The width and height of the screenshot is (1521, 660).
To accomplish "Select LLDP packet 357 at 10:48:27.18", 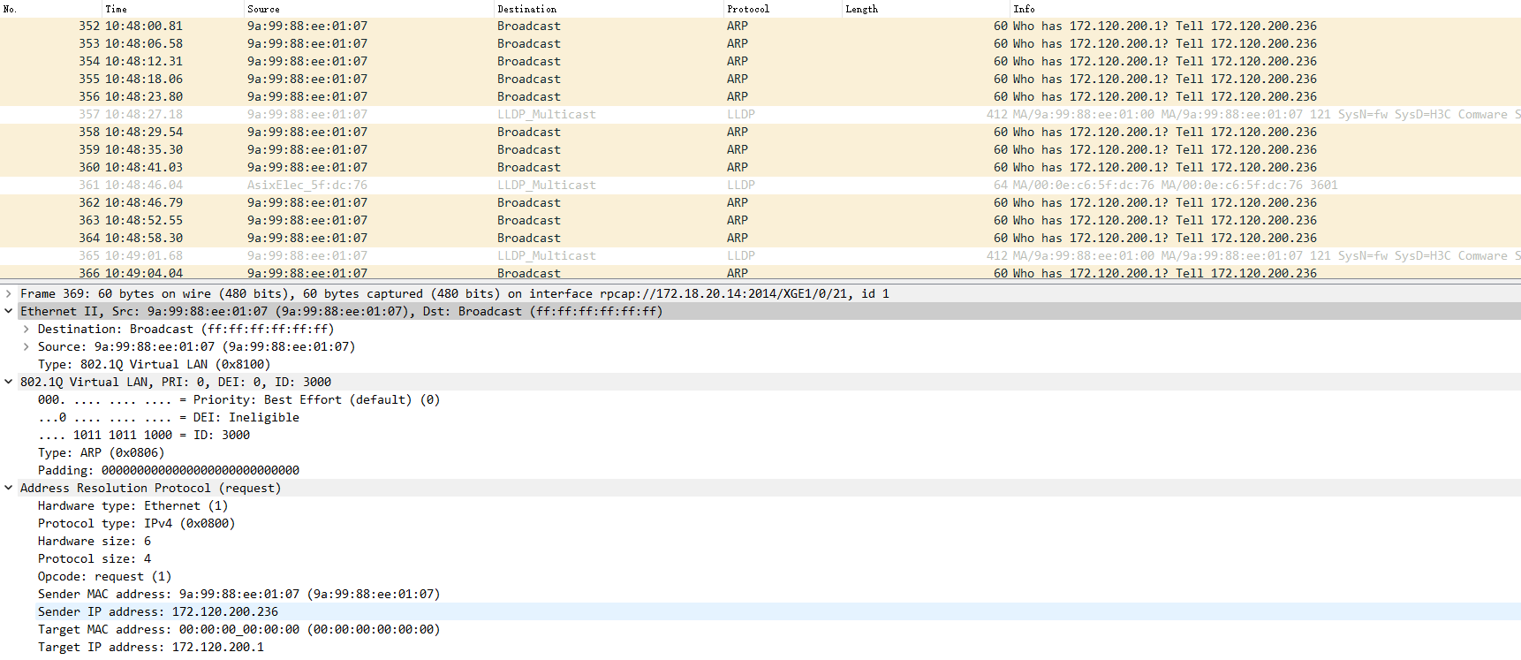I will [760, 115].
